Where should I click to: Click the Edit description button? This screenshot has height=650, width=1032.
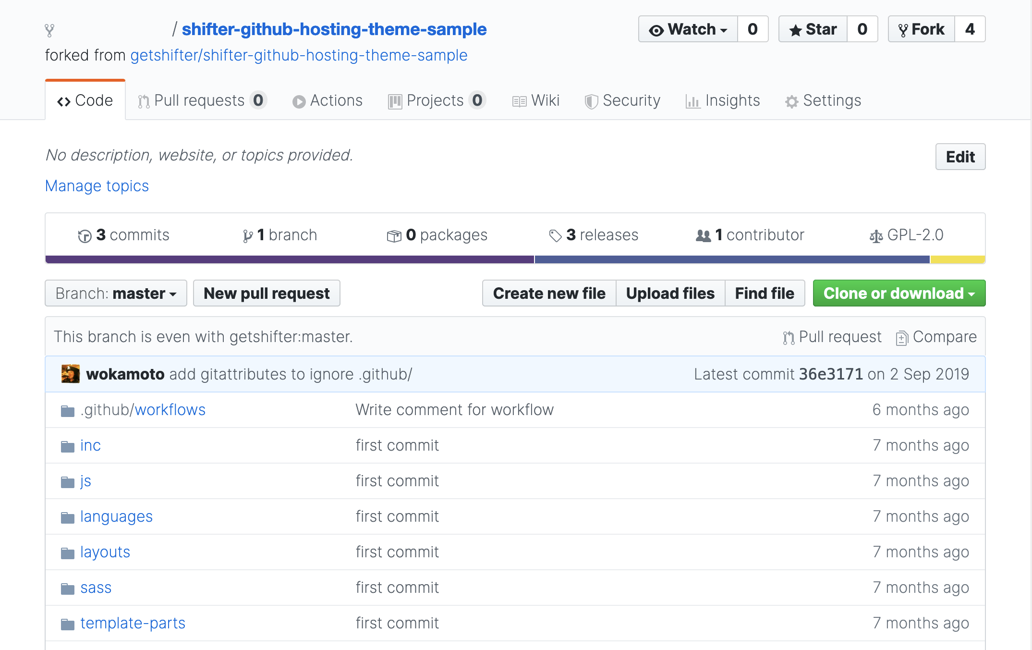(960, 157)
